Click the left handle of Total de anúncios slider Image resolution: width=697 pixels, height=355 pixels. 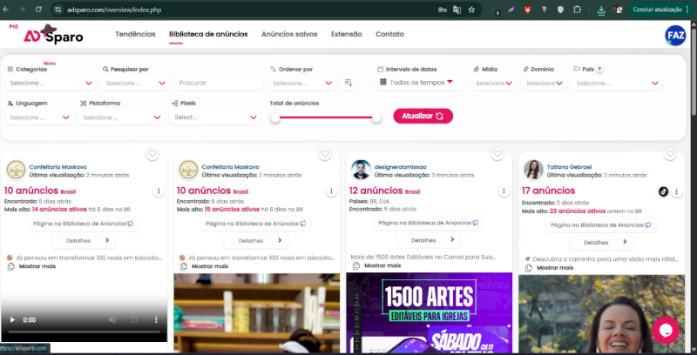point(275,117)
